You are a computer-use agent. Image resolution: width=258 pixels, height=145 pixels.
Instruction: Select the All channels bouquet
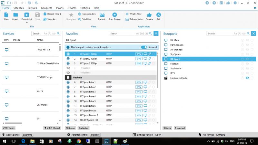(x=209, y=50)
